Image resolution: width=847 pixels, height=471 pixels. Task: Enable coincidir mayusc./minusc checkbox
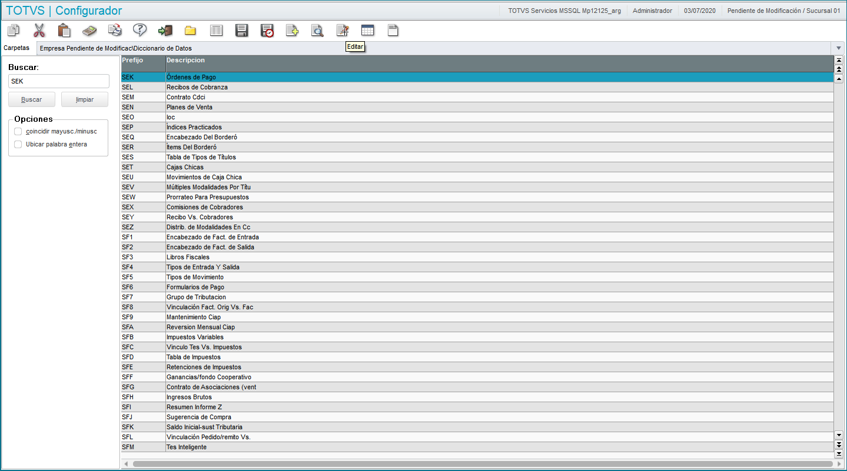(18, 131)
